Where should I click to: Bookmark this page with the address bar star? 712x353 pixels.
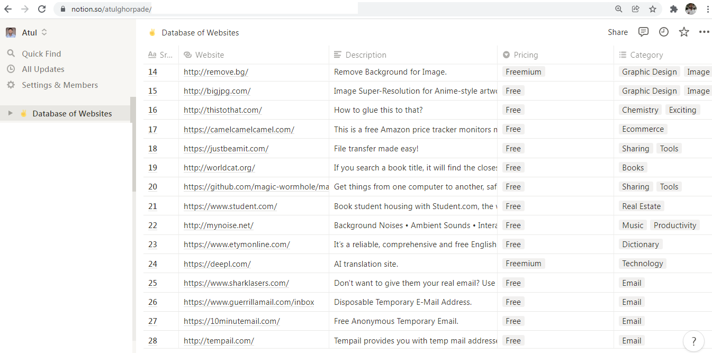click(x=653, y=9)
